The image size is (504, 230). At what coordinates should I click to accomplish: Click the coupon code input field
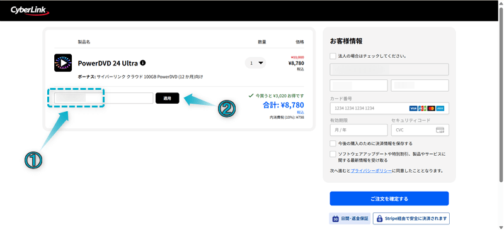(x=103, y=98)
